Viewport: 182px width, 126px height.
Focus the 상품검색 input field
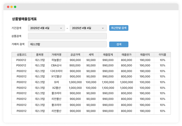[67, 36]
